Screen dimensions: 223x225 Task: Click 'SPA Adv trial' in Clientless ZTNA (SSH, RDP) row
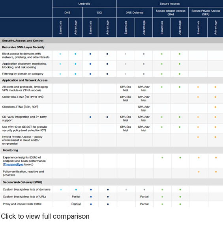coord(144,109)
